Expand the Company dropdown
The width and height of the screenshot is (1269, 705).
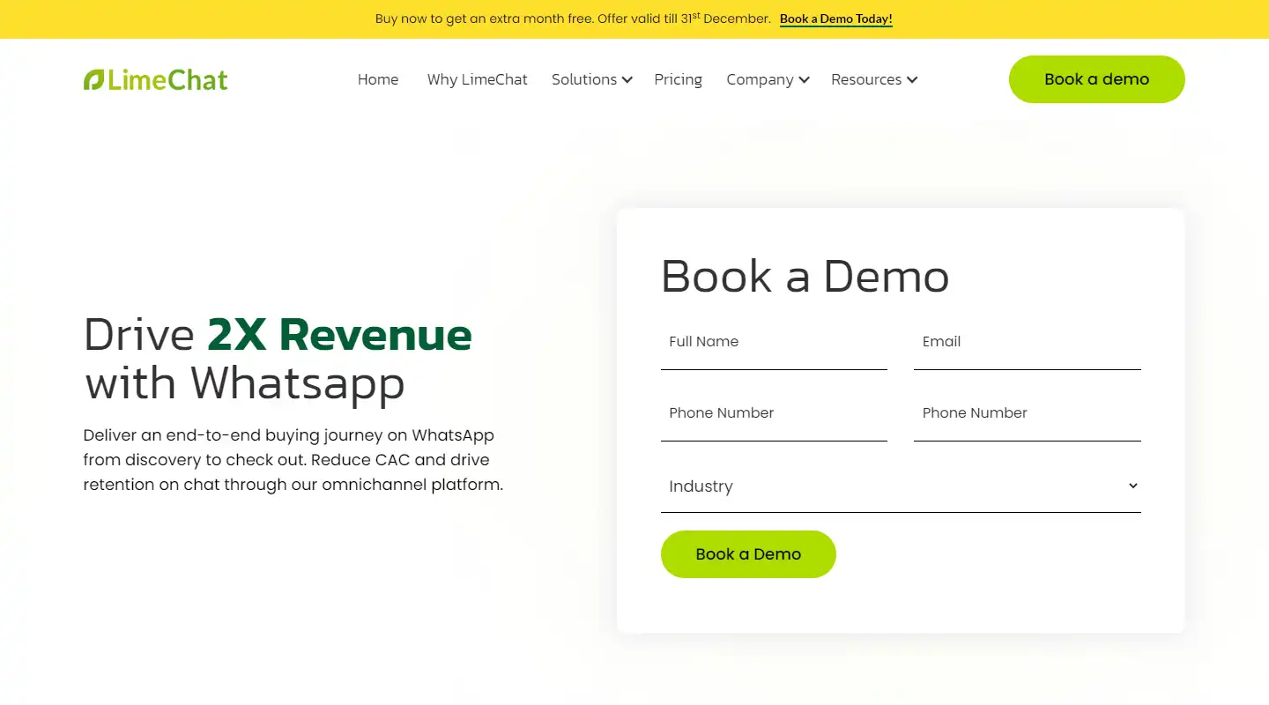click(x=760, y=79)
